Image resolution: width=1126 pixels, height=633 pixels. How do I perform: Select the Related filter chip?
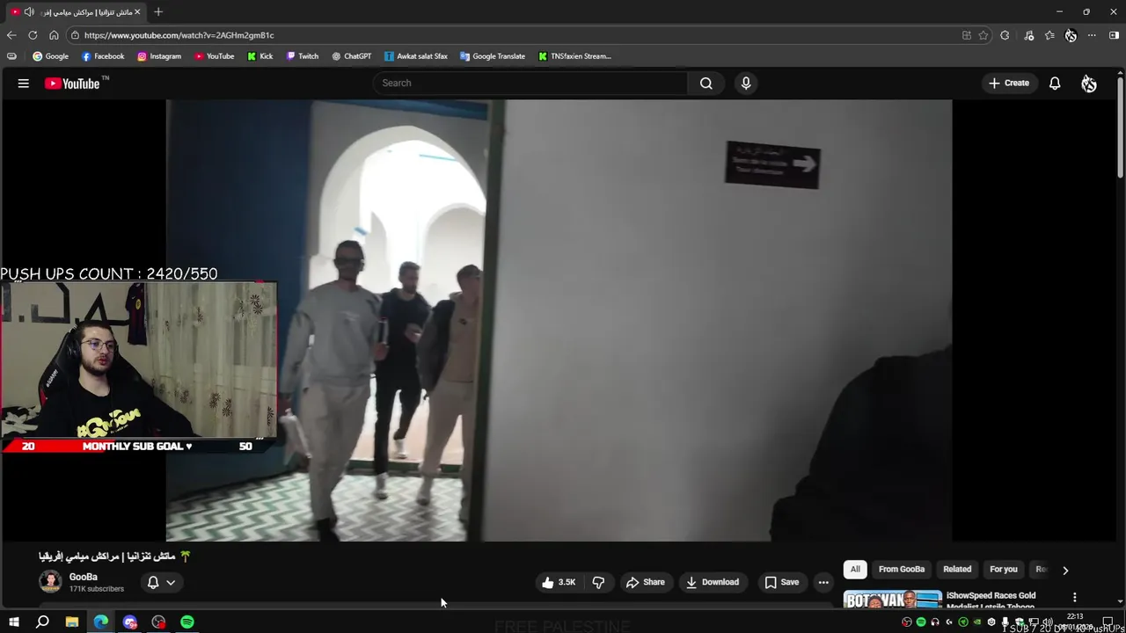pyautogui.click(x=957, y=569)
